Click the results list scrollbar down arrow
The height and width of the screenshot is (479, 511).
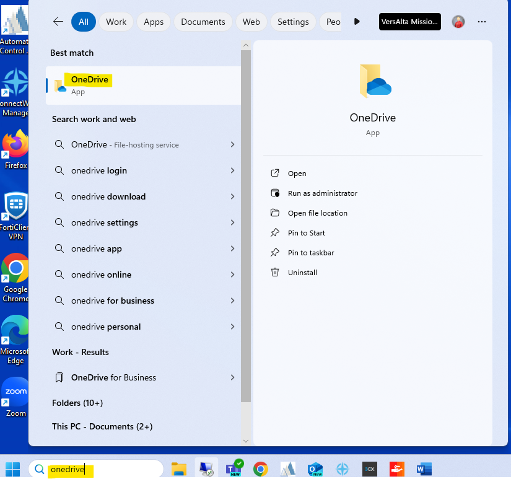246,441
